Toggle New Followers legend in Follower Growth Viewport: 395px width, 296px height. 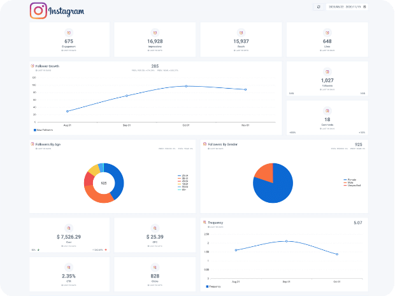[x=43, y=129]
